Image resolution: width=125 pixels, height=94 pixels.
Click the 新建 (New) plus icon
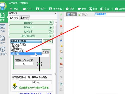tap(11, 9)
